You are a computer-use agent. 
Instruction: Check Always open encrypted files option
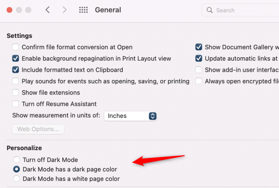click(199, 81)
